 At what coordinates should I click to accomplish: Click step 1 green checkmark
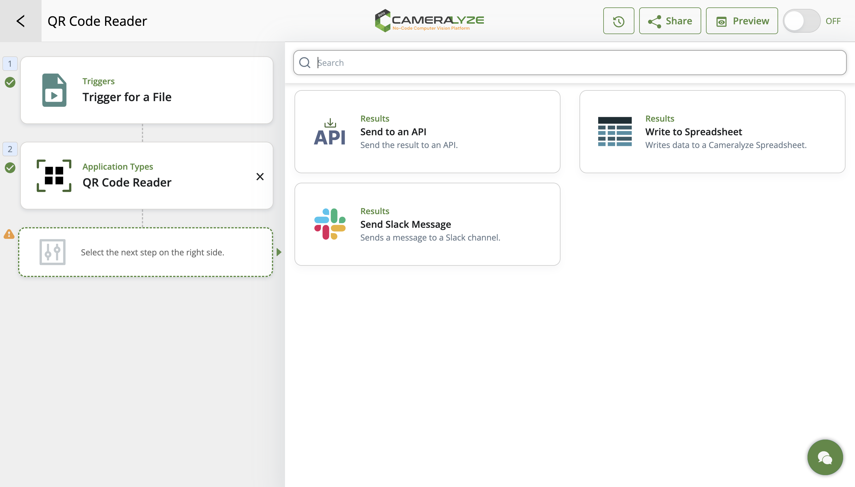10,82
